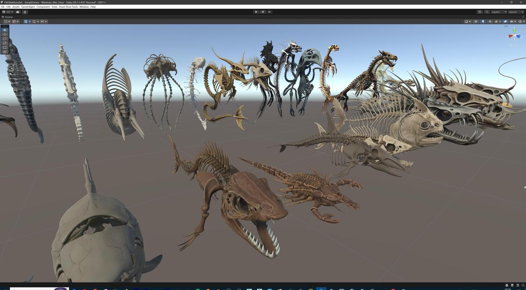Open Unity cloud services via cloud icon
526x290 pixels.
18,12
